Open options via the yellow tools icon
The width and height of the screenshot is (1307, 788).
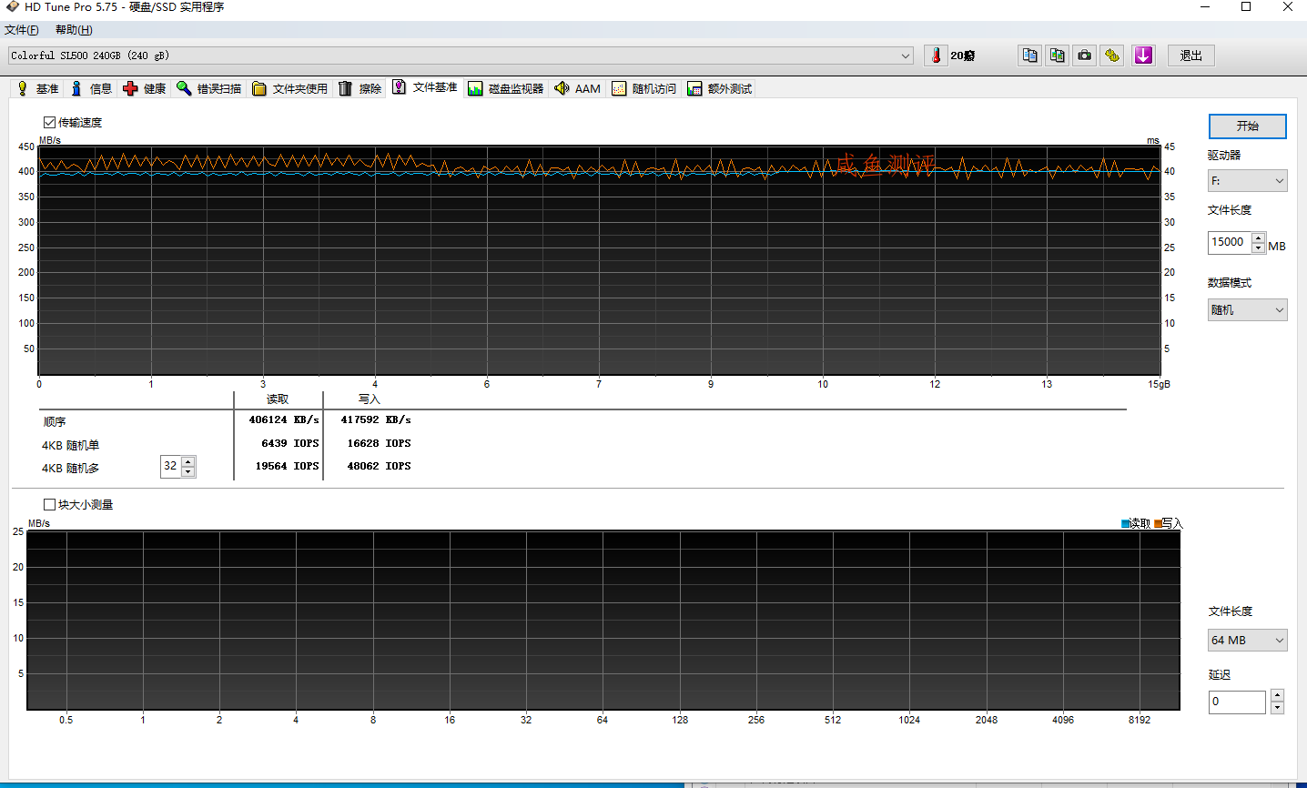pos(1111,56)
